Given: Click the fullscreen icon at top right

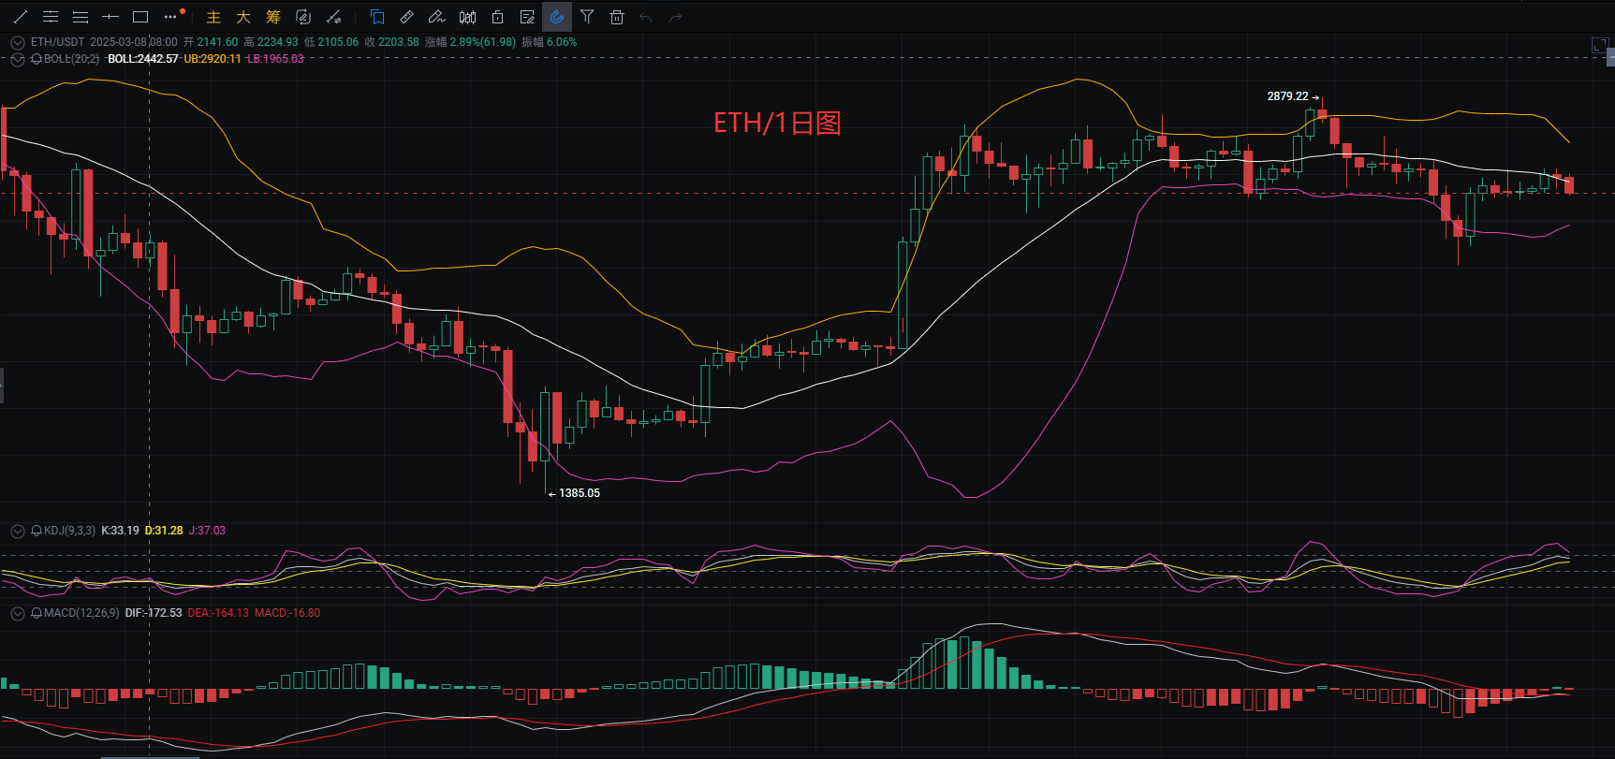Looking at the screenshot, I should coord(1600,45).
